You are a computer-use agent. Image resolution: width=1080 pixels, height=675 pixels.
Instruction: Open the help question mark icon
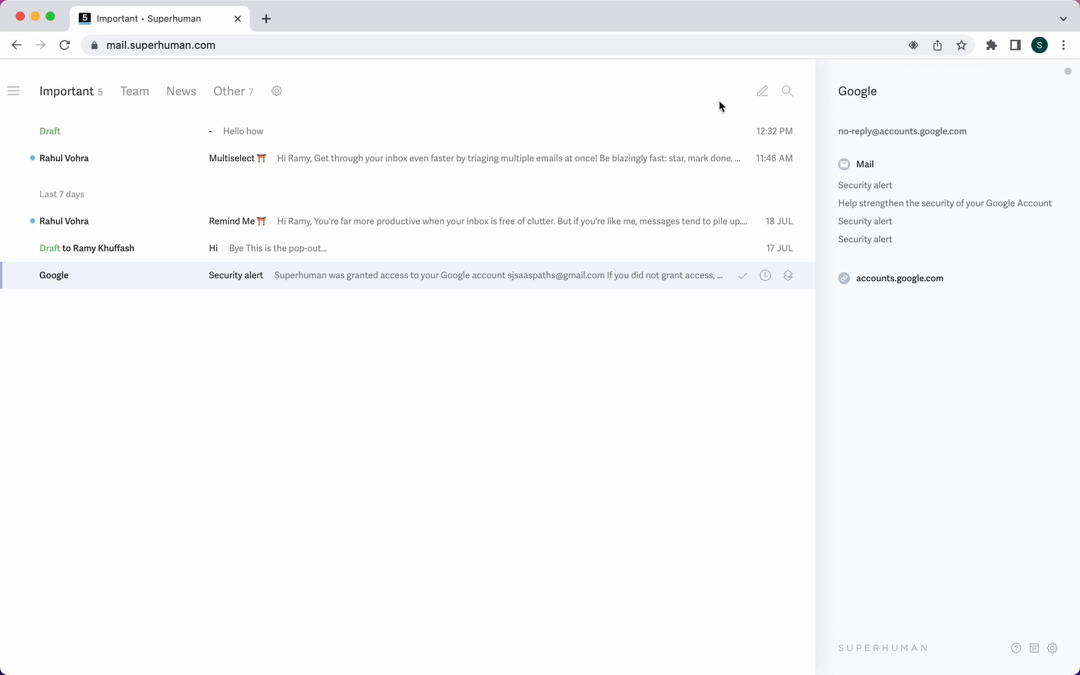pos(1016,648)
